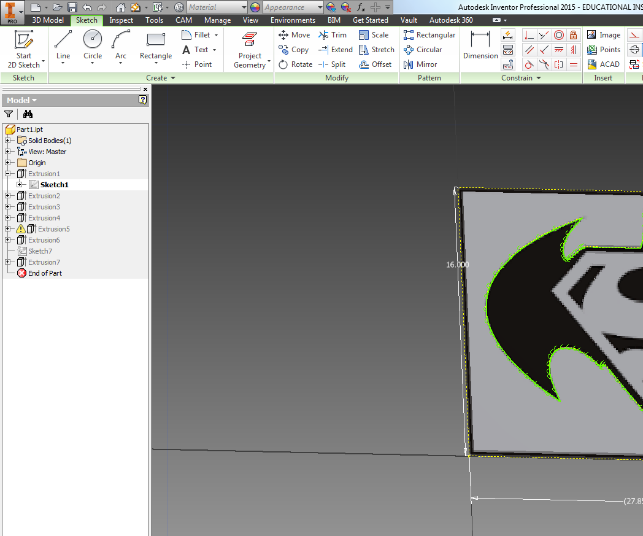Apply the Collinear constraint
This screenshot has height=536, width=643.
[x=544, y=35]
